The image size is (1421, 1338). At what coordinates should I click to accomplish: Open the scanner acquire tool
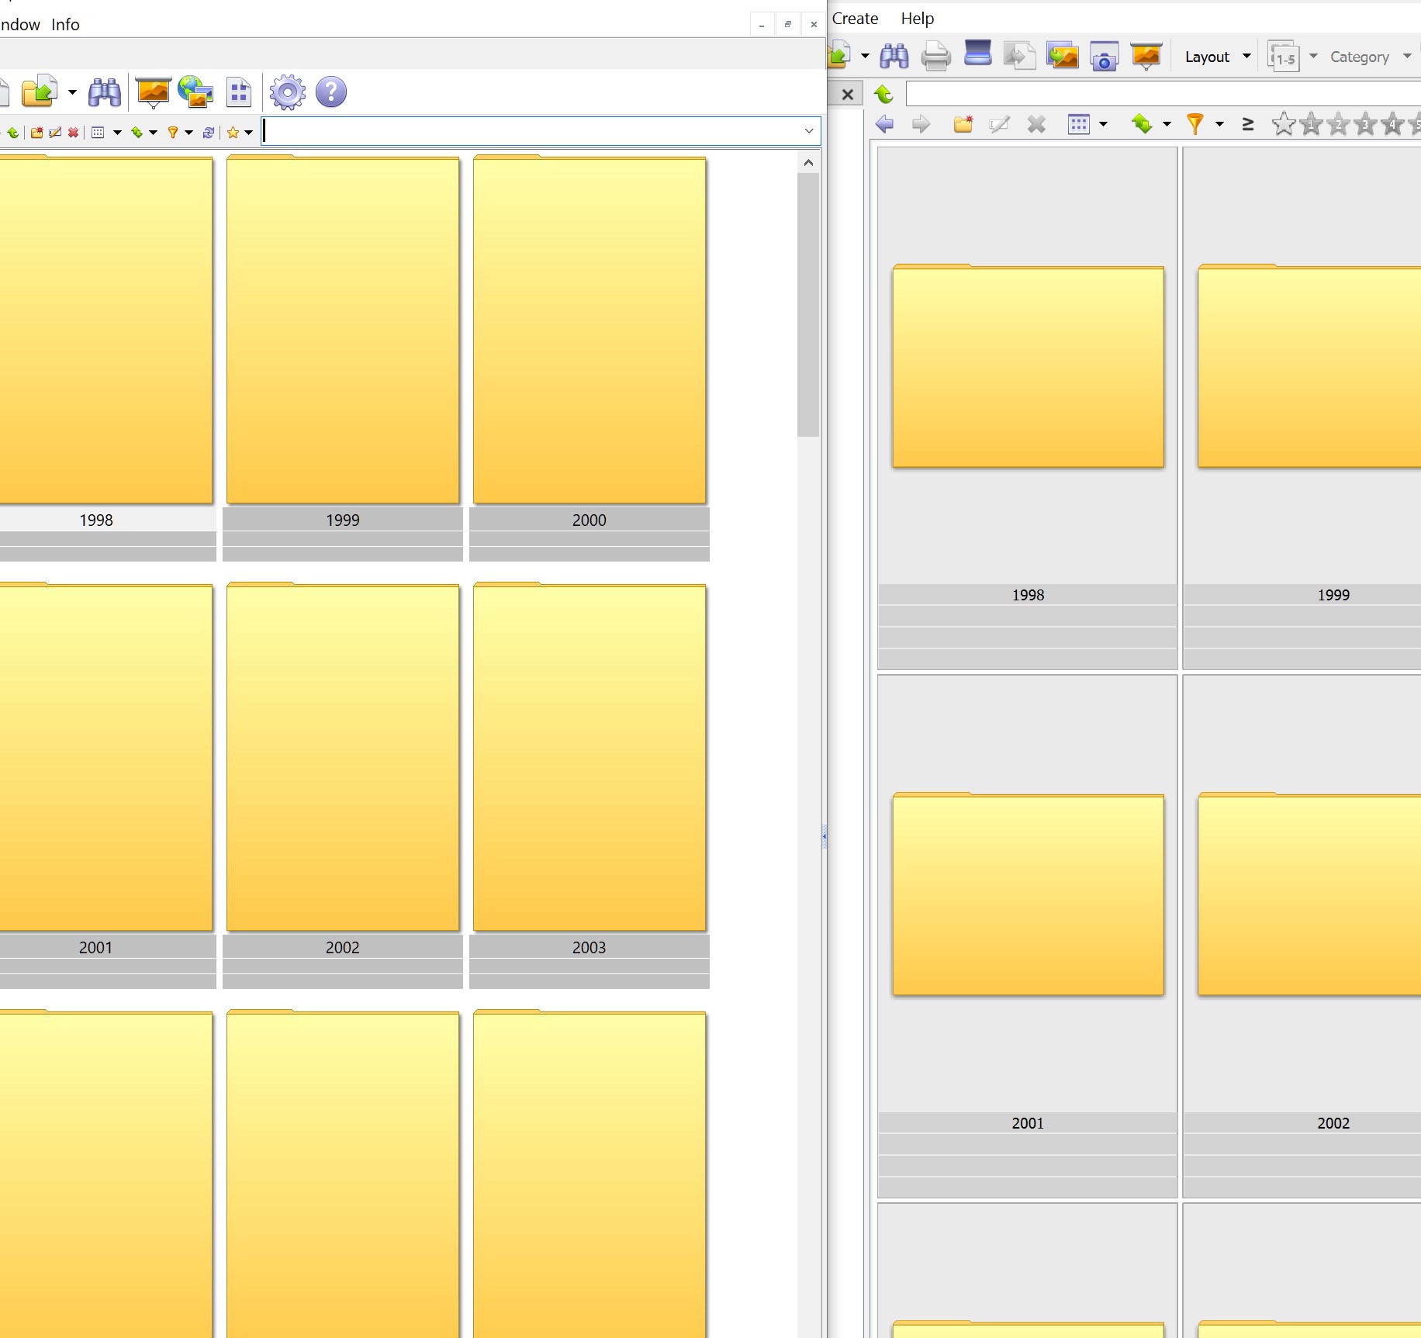click(x=977, y=55)
